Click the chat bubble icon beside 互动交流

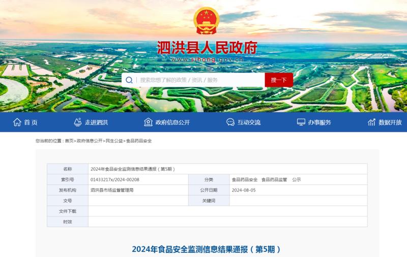pyautogui.click(x=230, y=122)
